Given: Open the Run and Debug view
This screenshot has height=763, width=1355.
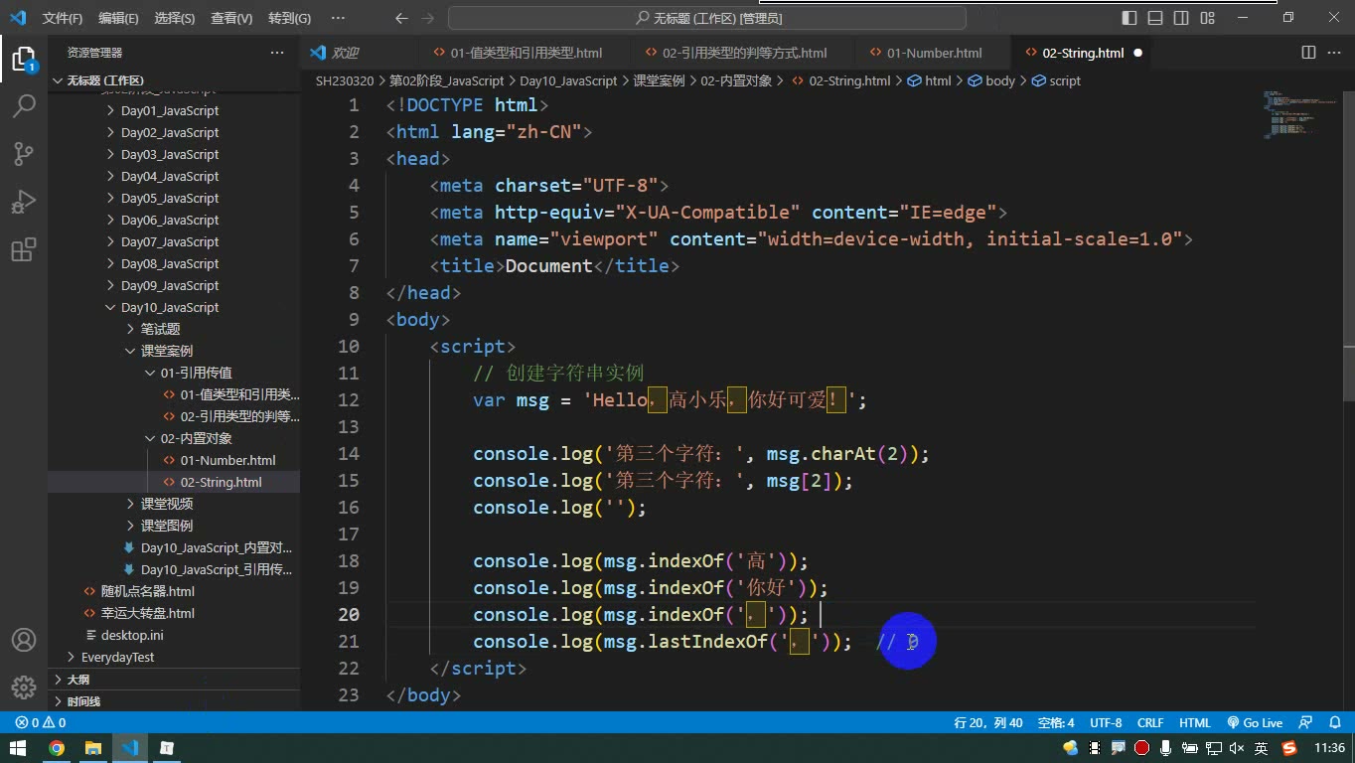Looking at the screenshot, I should click(x=24, y=202).
